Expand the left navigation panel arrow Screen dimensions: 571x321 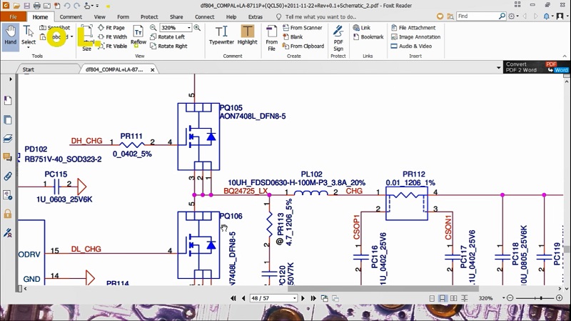coord(11,79)
